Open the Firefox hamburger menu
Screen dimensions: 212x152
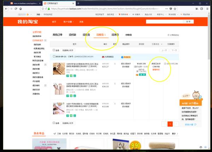pyautogui.click(x=207, y=9)
